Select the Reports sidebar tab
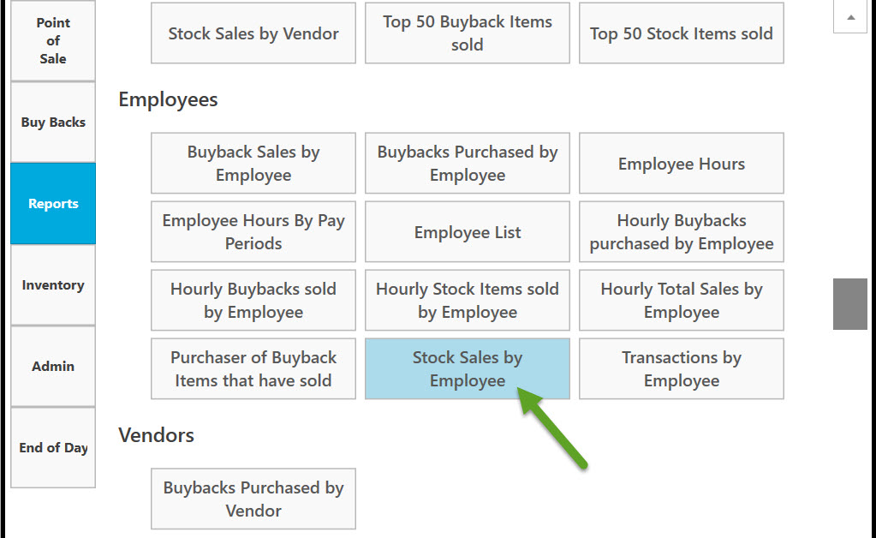This screenshot has height=538, width=876. (x=53, y=204)
